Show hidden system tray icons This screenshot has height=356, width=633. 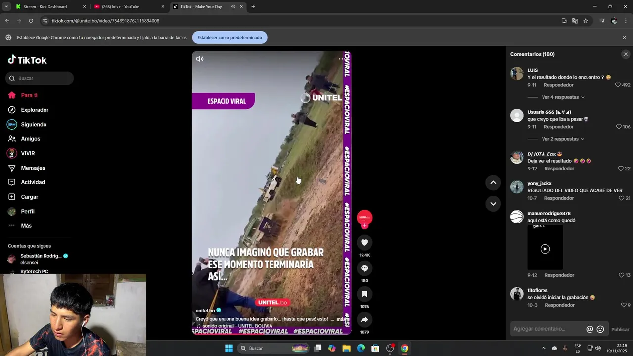(x=544, y=348)
